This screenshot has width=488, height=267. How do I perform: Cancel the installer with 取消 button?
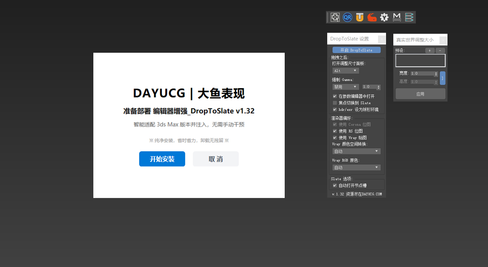coord(216,159)
